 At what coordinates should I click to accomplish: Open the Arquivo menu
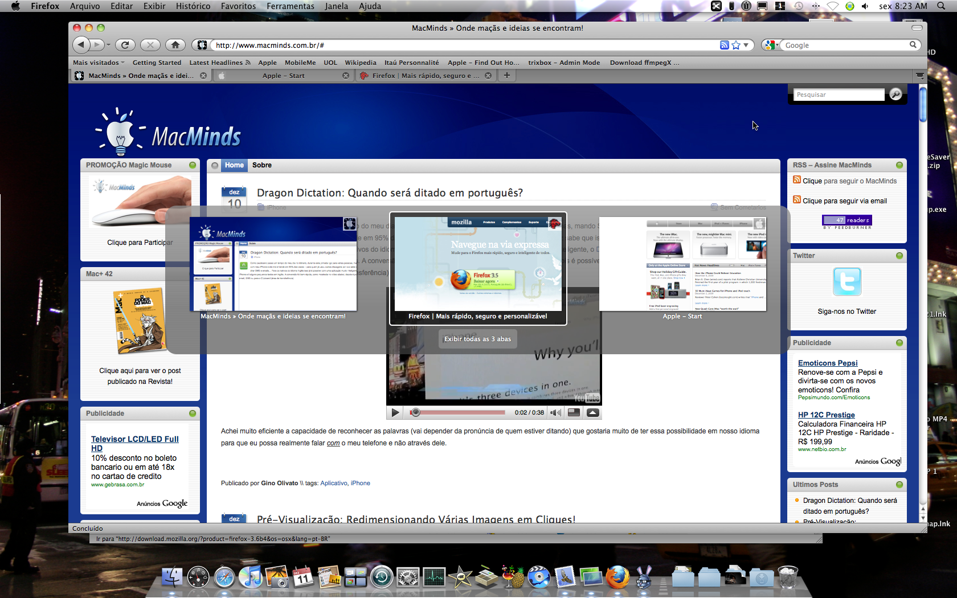click(85, 6)
